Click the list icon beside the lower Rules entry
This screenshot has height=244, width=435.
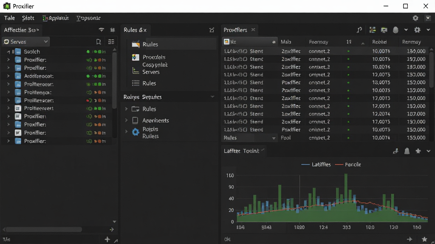[x=136, y=83]
